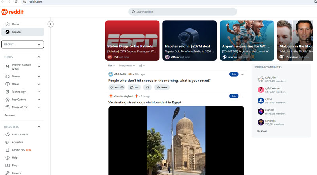This screenshot has height=175, width=317.
Task: Open r/NBA2k in Popular Communities
Action: (271, 121)
